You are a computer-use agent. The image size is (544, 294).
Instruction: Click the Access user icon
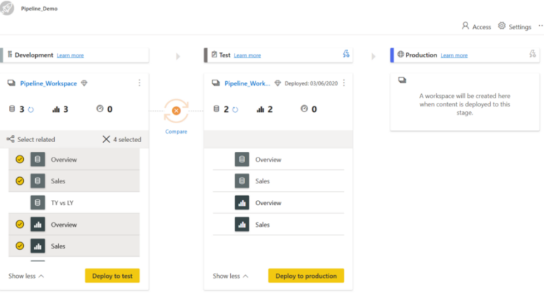pos(465,26)
